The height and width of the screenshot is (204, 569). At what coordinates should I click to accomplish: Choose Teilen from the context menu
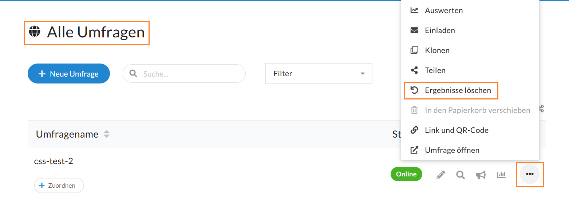(x=435, y=70)
